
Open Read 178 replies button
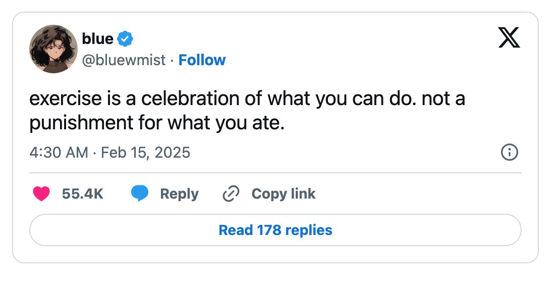coord(275,230)
